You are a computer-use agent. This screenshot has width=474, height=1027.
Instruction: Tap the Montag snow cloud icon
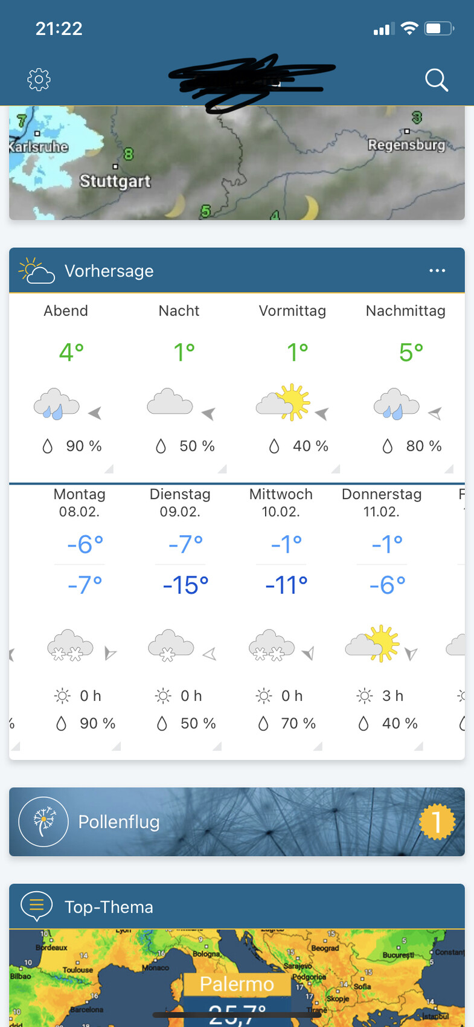point(71,645)
